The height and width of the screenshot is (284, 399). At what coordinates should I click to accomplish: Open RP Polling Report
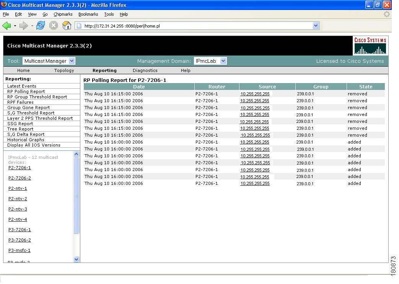click(26, 91)
